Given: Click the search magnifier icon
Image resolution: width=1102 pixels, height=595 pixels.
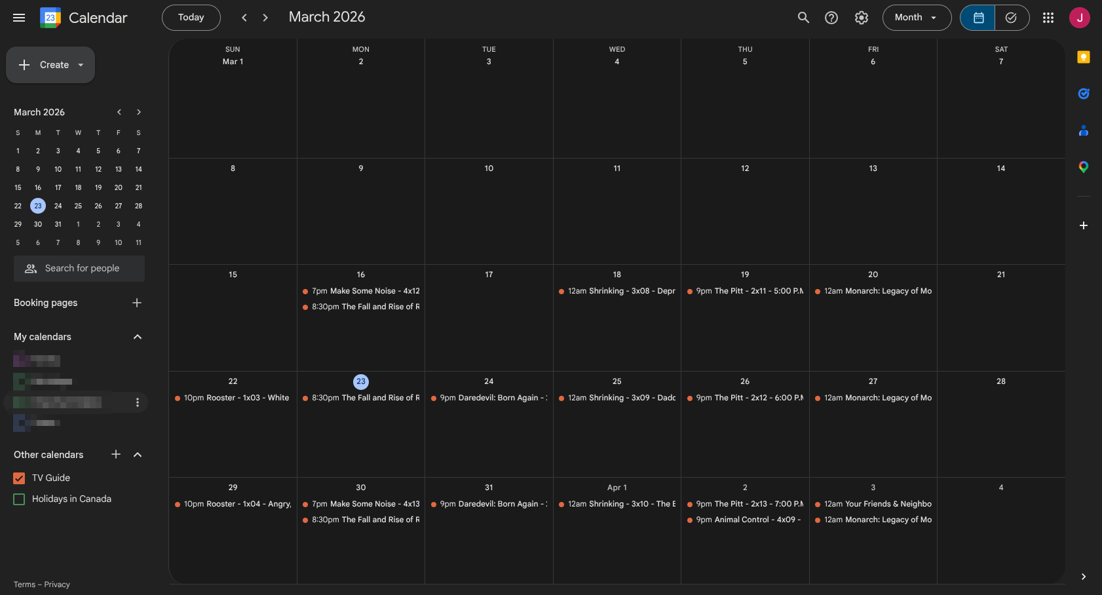Looking at the screenshot, I should (x=803, y=18).
